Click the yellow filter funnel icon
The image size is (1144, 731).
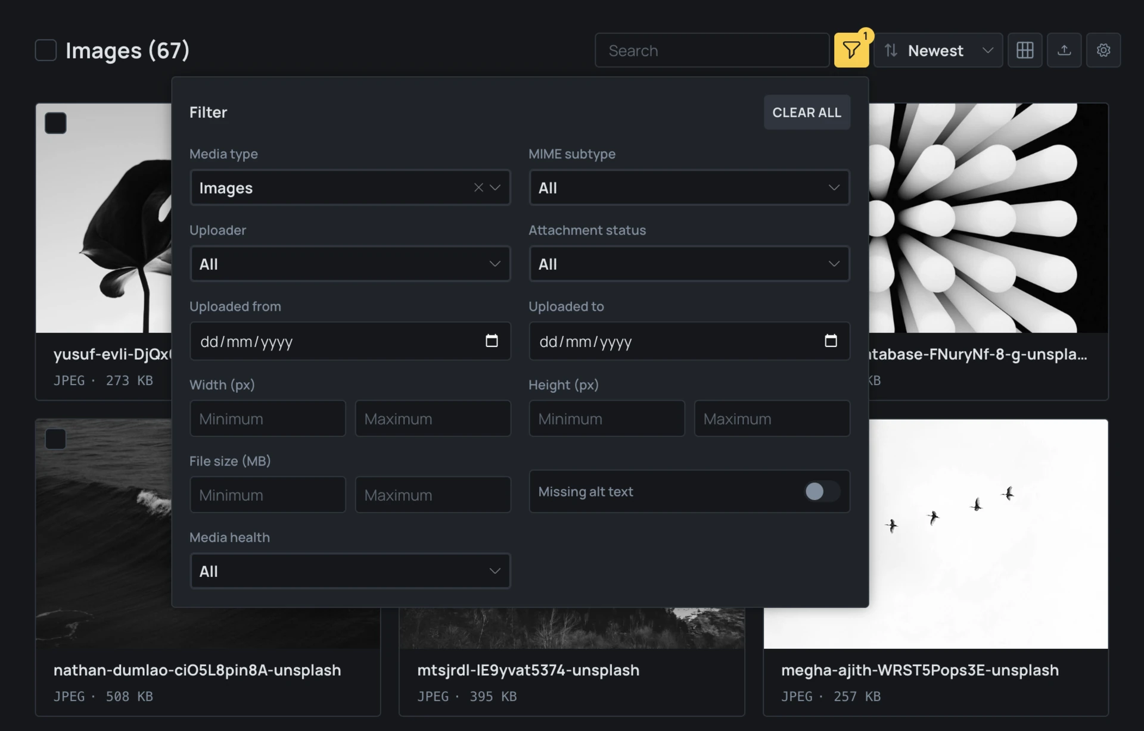pyautogui.click(x=851, y=50)
